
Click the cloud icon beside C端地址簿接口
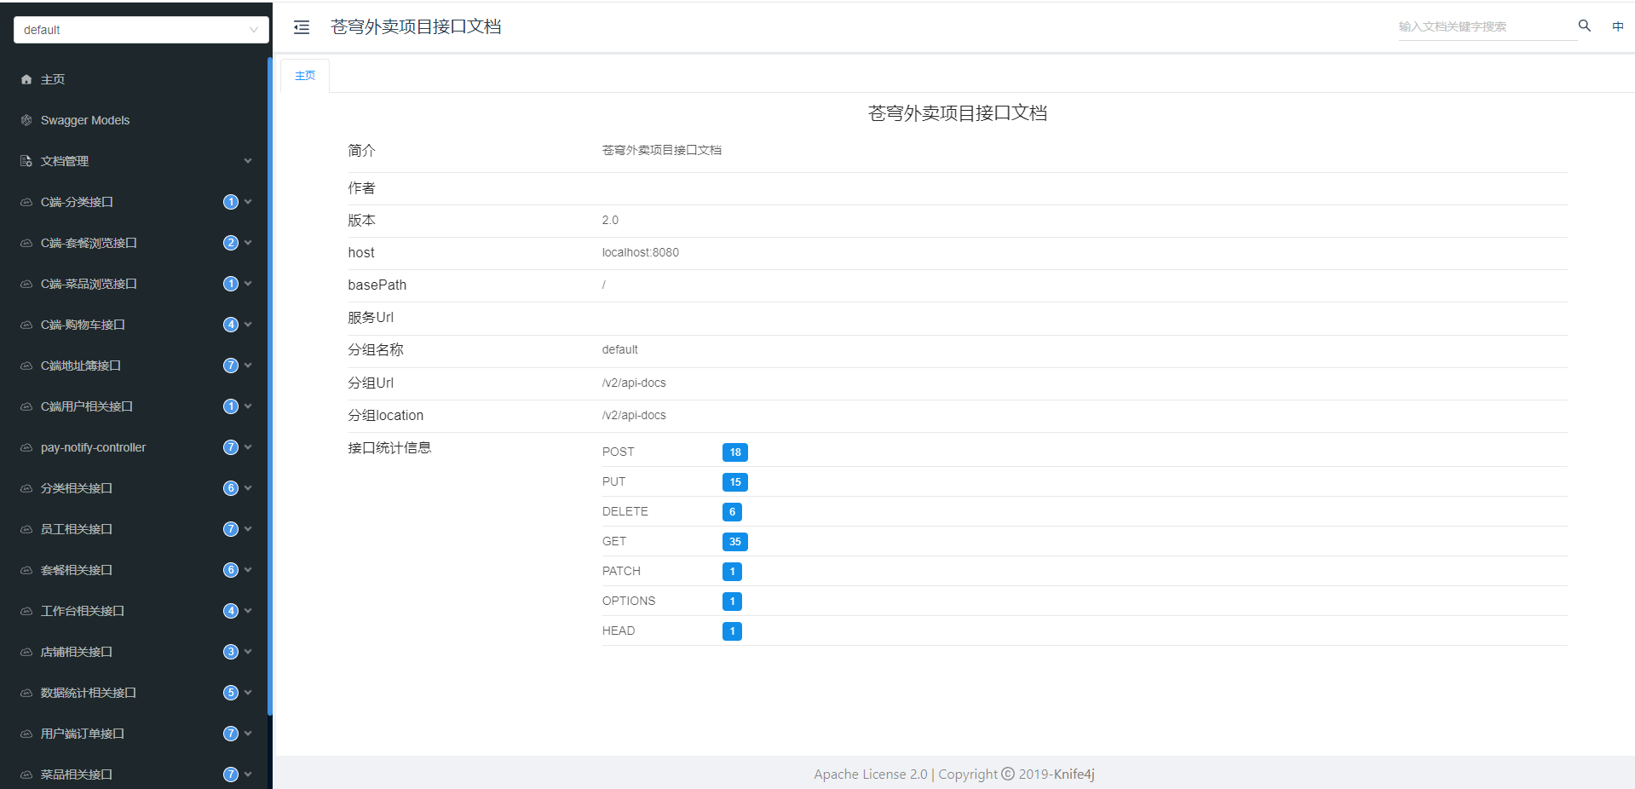click(x=26, y=366)
